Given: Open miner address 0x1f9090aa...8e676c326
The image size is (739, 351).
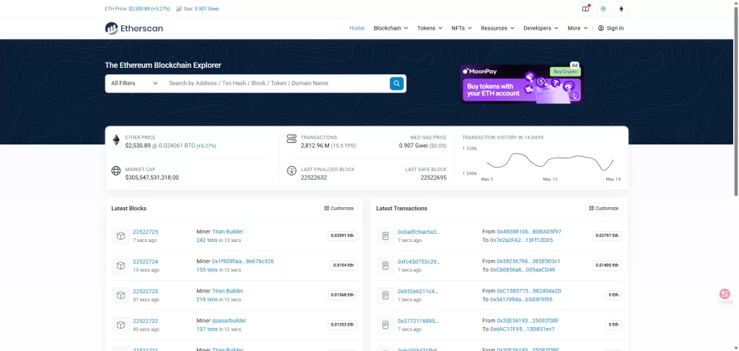Looking at the screenshot, I should [242, 261].
